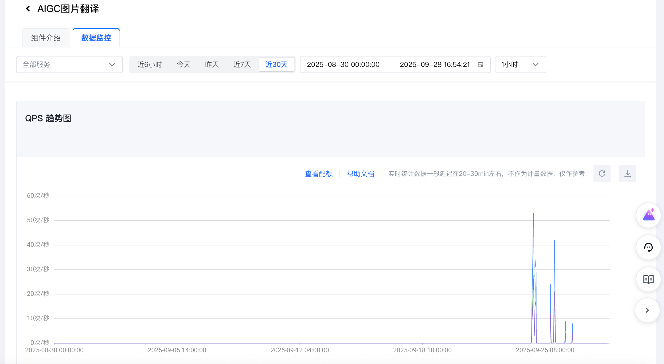Click the start date 2025-08-30 00:00:00 field

343,64
